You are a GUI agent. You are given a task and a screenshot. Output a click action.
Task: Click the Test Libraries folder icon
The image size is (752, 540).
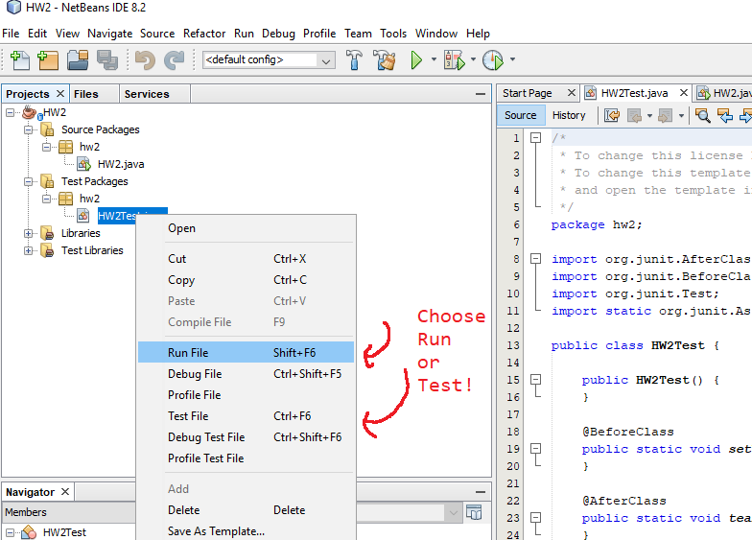[x=47, y=250]
